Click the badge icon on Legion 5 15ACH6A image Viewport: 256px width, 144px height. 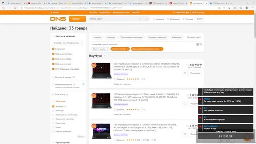pos(94,65)
